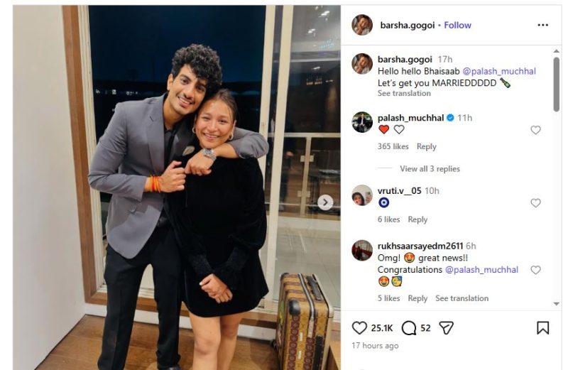Open palash_muchhal's profile avatar
The height and width of the screenshot is (370, 568).
point(362,122)
